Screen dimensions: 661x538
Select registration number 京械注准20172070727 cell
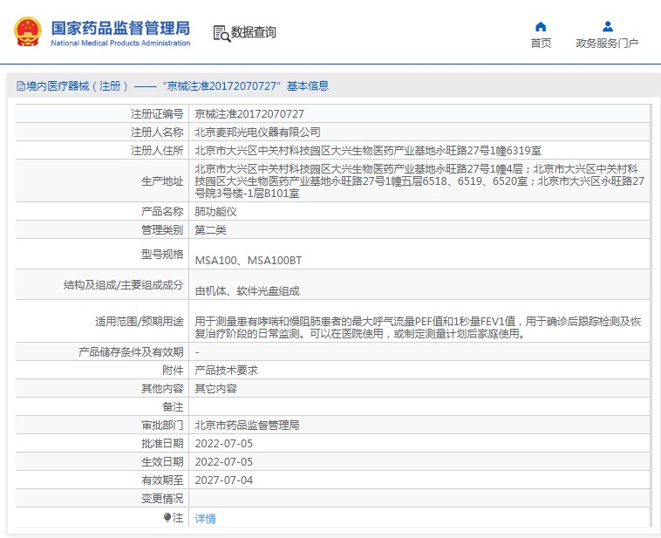pos(249,113)
